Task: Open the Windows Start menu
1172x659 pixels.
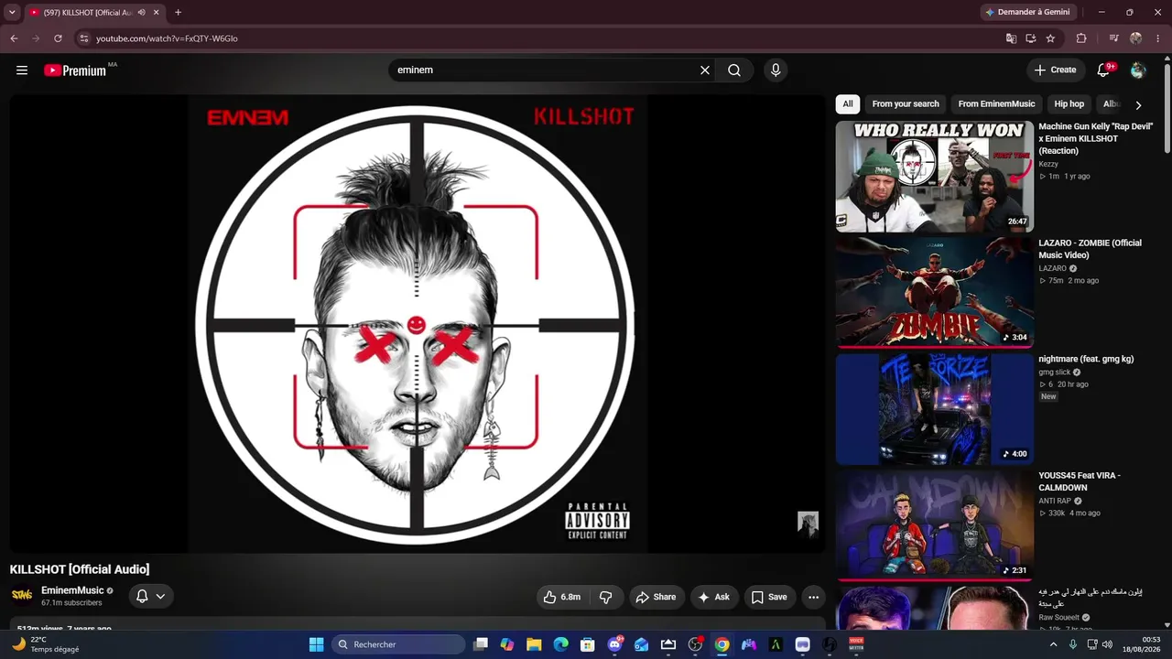Action: click(x=316, y=644)
